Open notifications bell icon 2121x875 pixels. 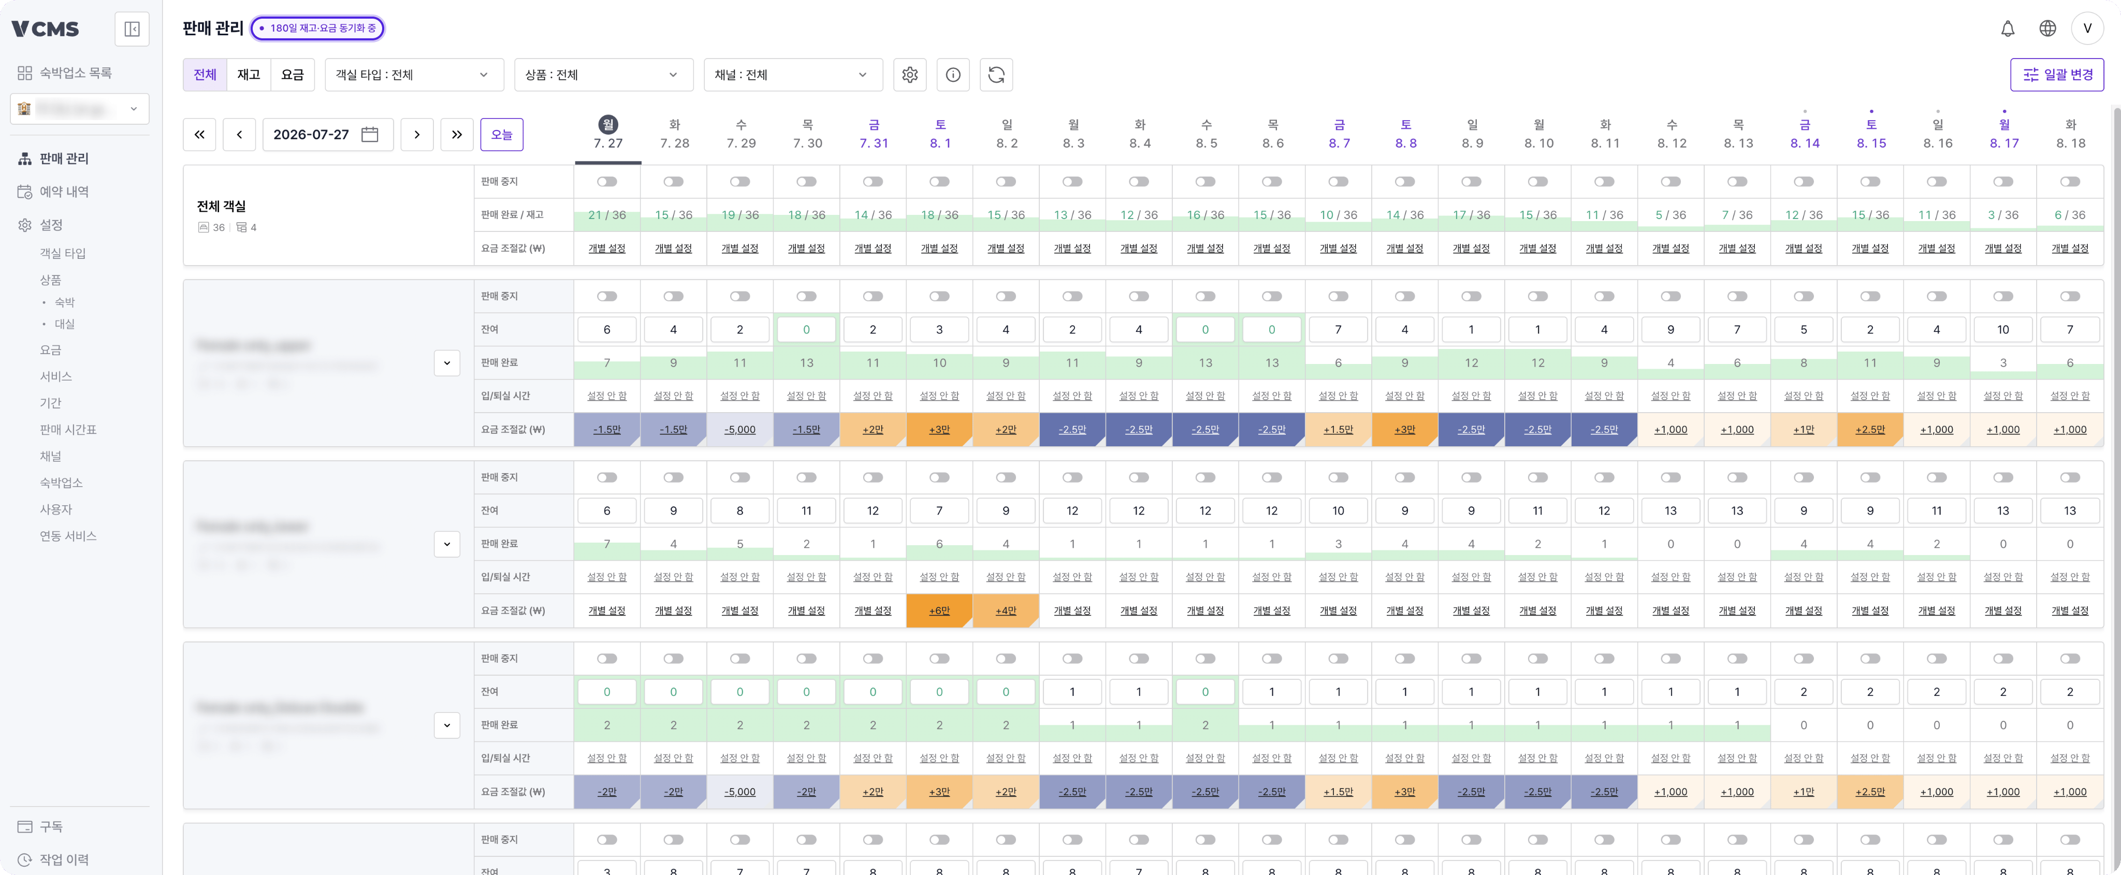(2008, 29)
